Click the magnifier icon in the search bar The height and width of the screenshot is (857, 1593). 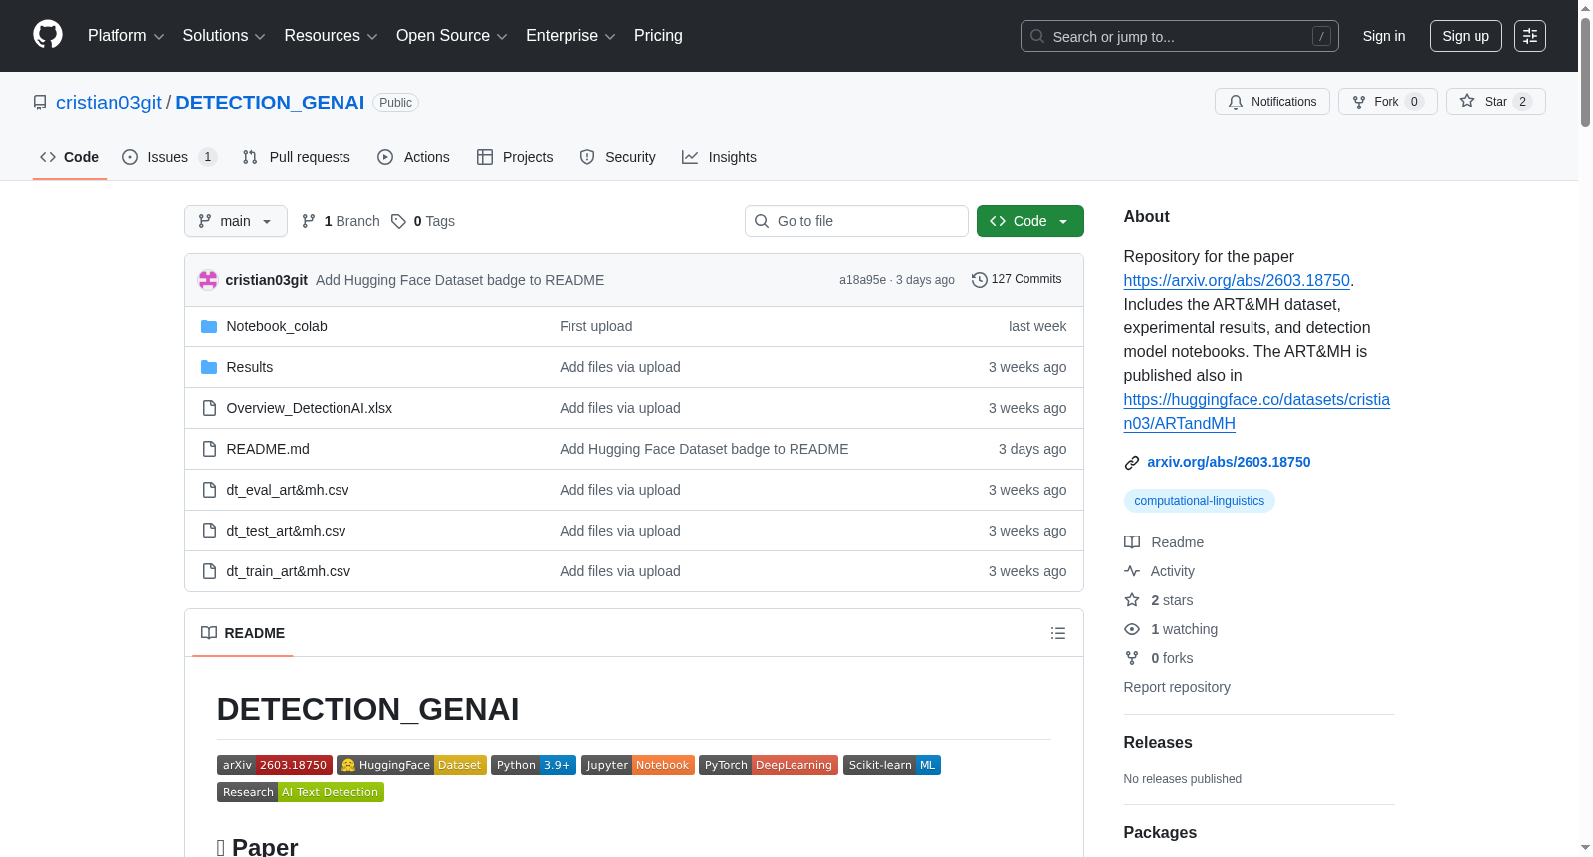pos(1037,36)
